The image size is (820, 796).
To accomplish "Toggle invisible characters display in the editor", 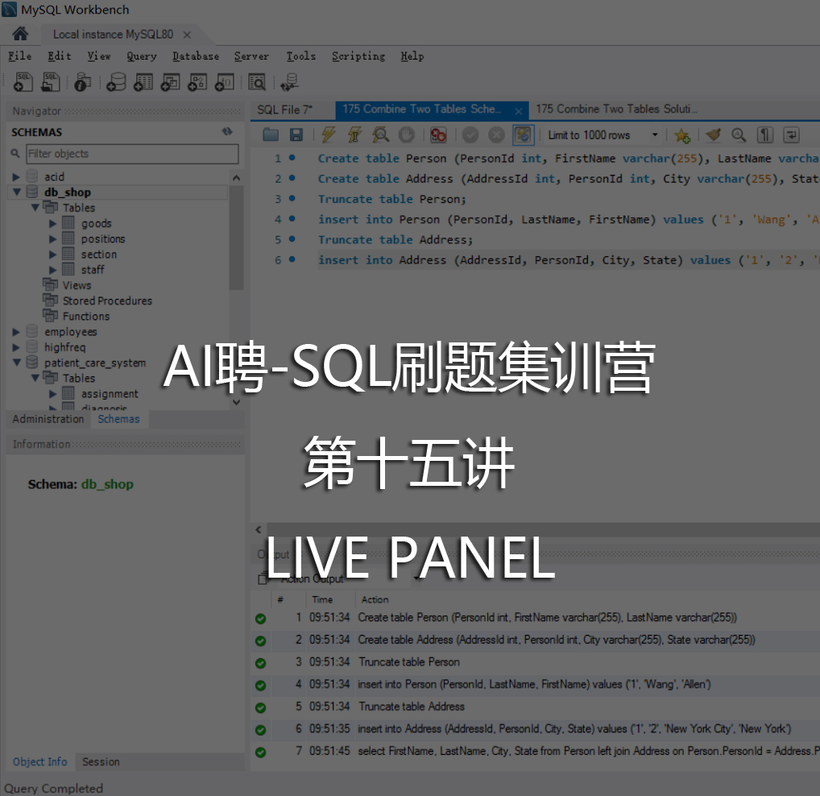I will pos(765,135).
